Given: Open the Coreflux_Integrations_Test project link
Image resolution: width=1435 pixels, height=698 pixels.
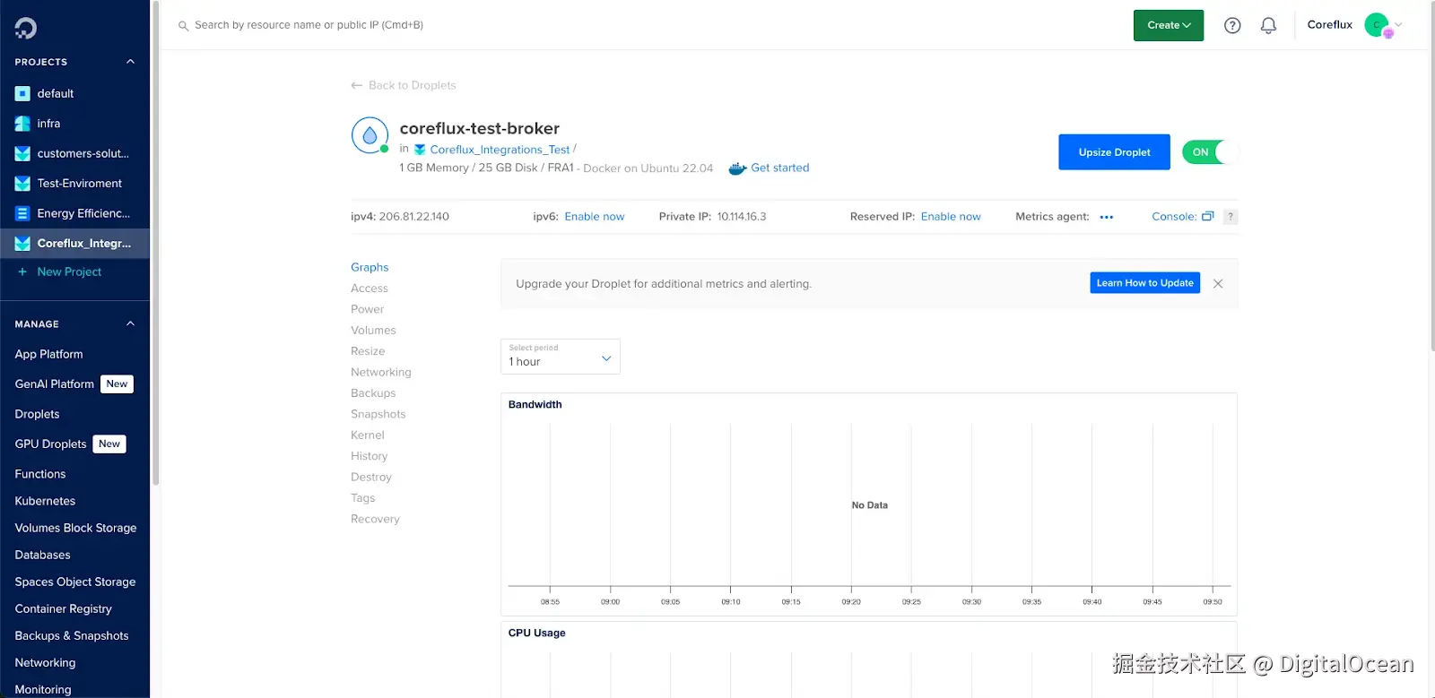Looking at the screenshot, I should point(500,150).
